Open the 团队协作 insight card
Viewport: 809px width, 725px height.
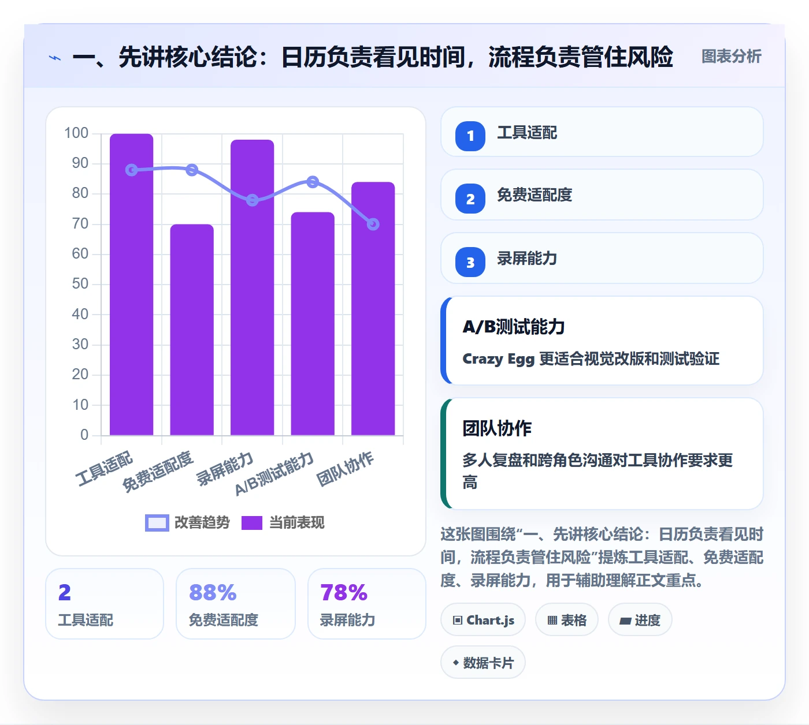pos(602,454)
